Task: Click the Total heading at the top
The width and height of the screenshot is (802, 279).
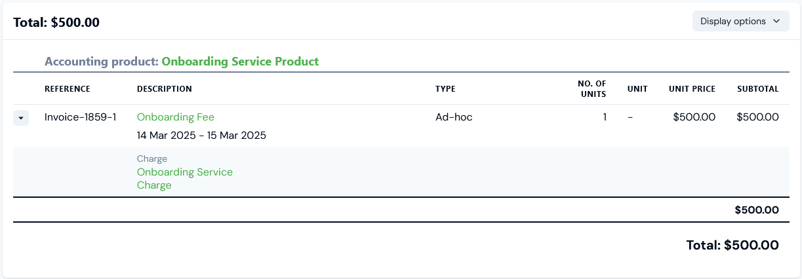Action: (x=56, y=22)
